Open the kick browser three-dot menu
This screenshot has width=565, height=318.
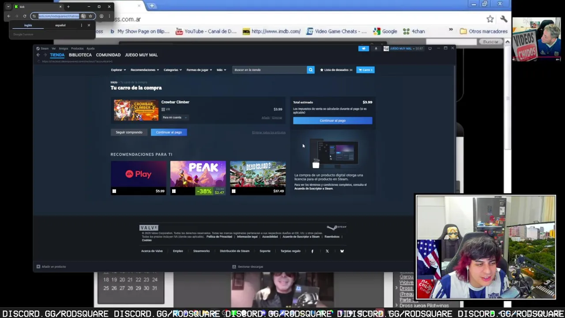[109, 16]
